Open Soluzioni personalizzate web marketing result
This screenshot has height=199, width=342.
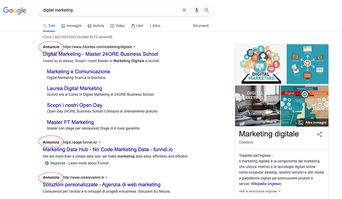102,184
